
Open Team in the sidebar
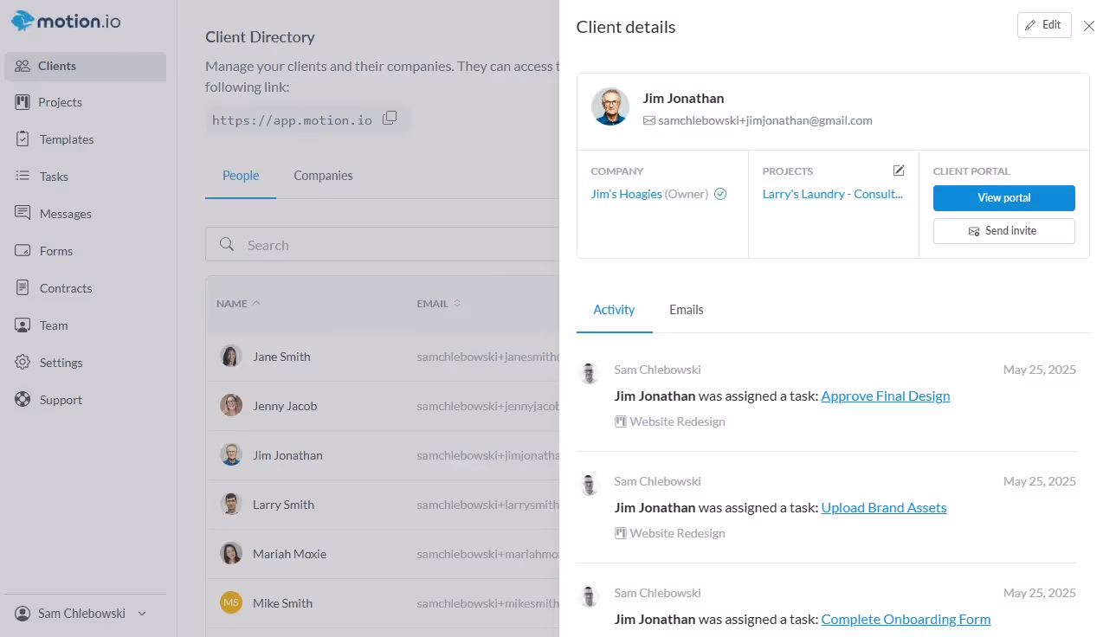[x=85, y=325]
